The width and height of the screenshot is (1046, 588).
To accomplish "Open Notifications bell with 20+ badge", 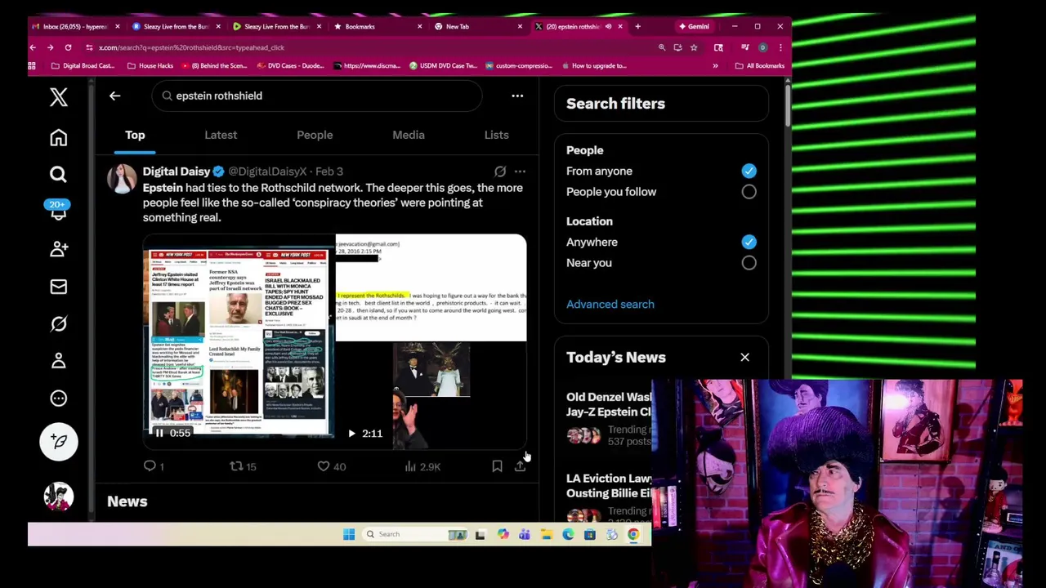I will click(x=58, y=211).
